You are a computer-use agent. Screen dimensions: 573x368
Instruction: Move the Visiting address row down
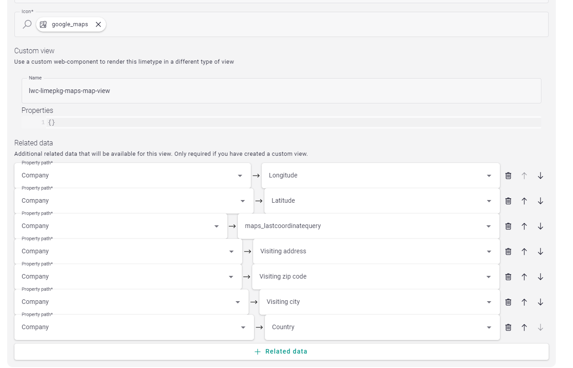click(541, 252)
